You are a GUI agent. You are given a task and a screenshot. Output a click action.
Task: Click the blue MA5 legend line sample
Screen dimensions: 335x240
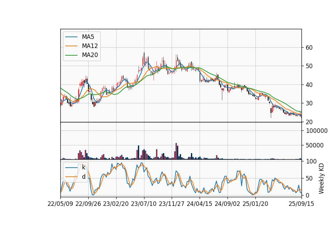(71, 37)
